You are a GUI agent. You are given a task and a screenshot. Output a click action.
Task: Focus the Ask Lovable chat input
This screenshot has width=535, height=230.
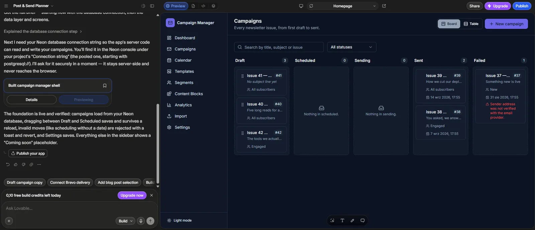[80, 208]
